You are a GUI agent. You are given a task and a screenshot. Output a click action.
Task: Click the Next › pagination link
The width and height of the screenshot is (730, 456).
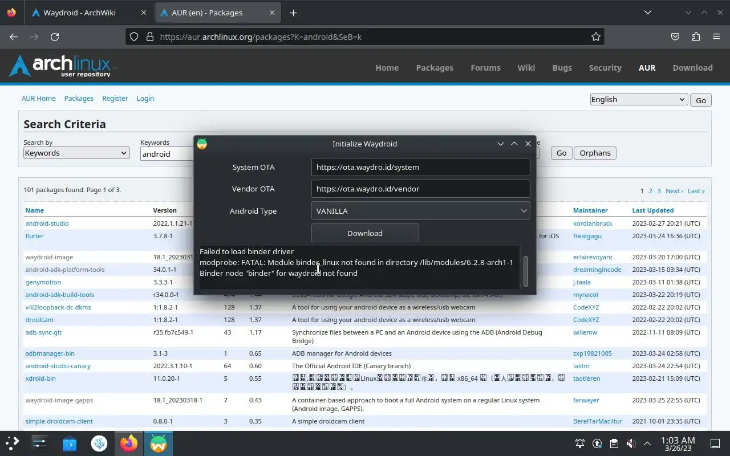674,191
